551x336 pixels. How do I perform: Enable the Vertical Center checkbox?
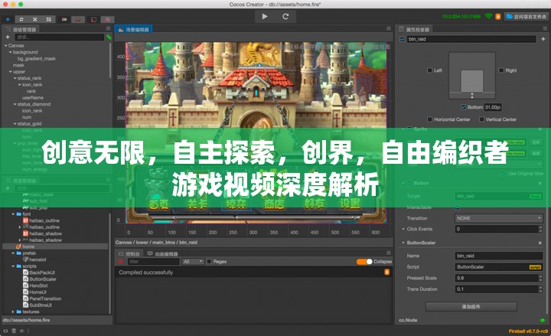[482, 119]
